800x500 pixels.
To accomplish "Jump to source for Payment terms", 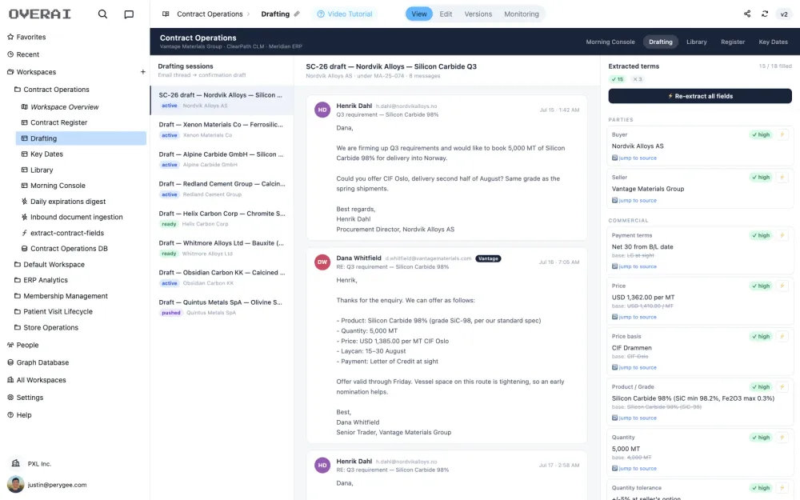I will click(x=634, y=266).
